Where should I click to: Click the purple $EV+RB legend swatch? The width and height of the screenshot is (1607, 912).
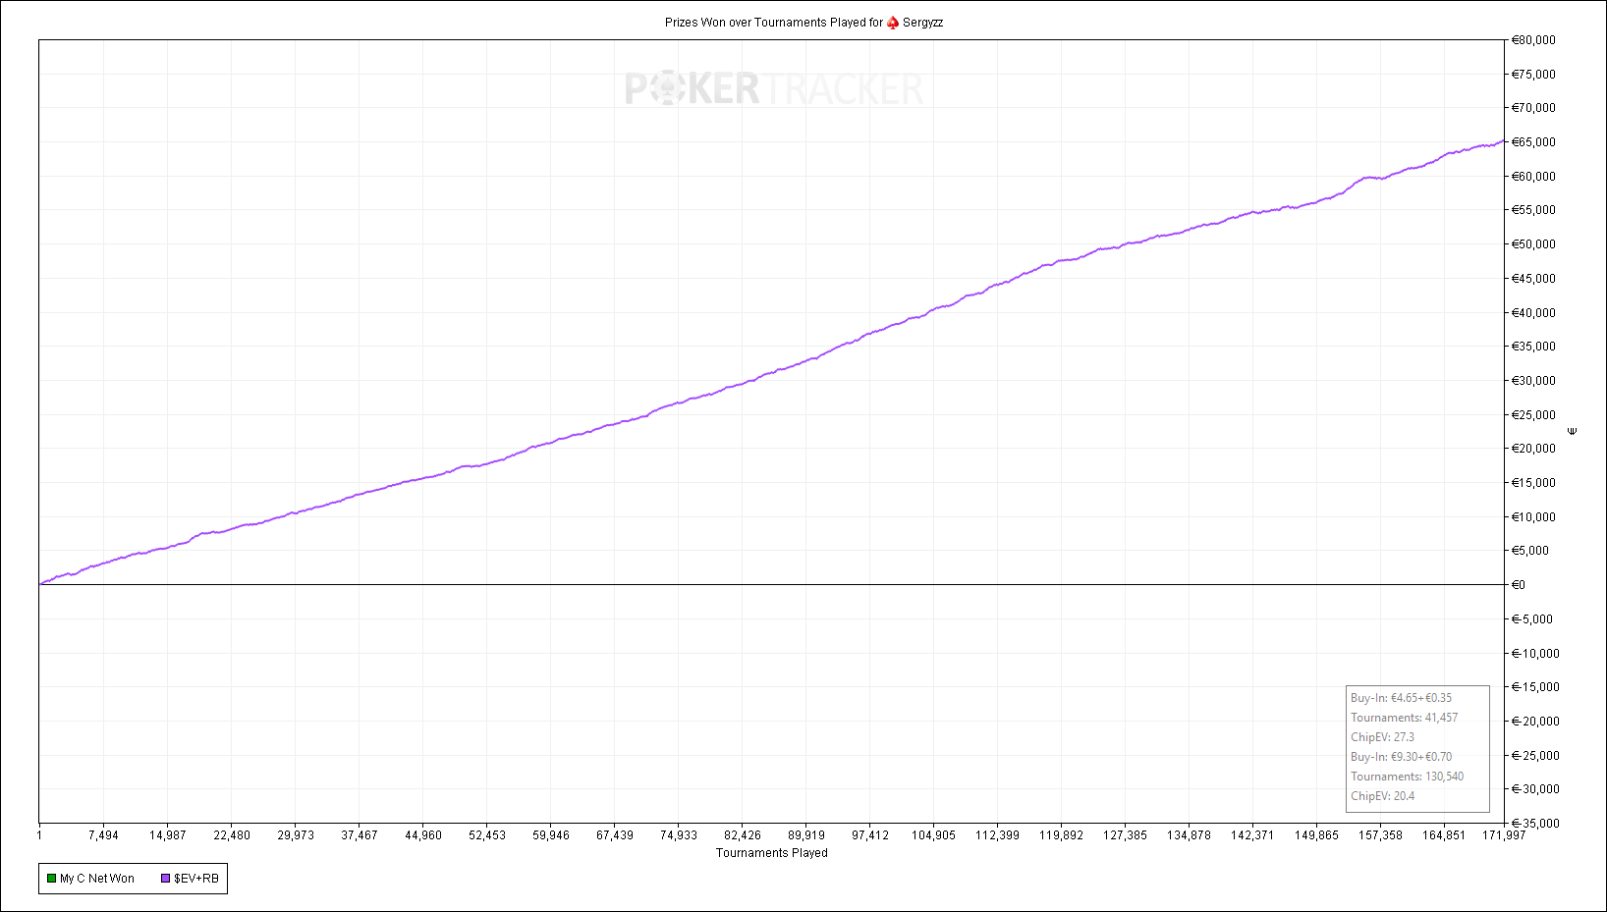[x=166, y=879]
